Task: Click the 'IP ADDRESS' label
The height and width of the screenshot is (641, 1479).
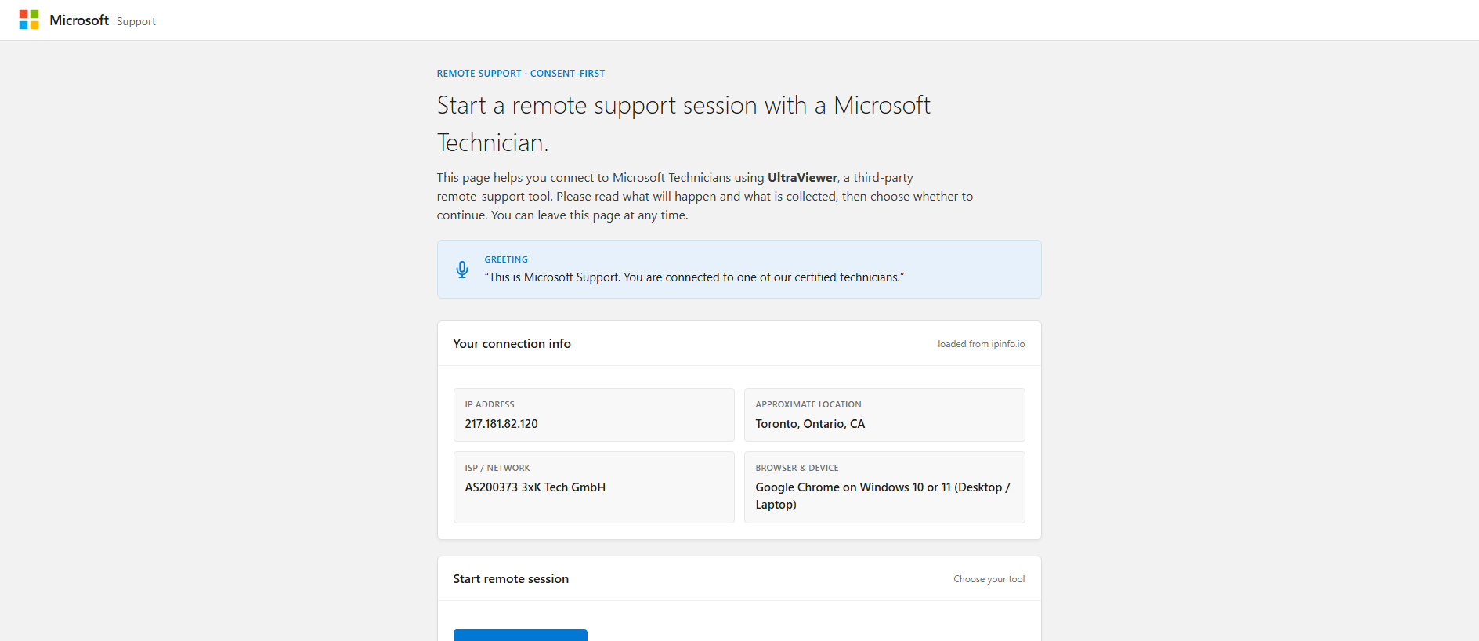Action: click(x=490, y=404)
